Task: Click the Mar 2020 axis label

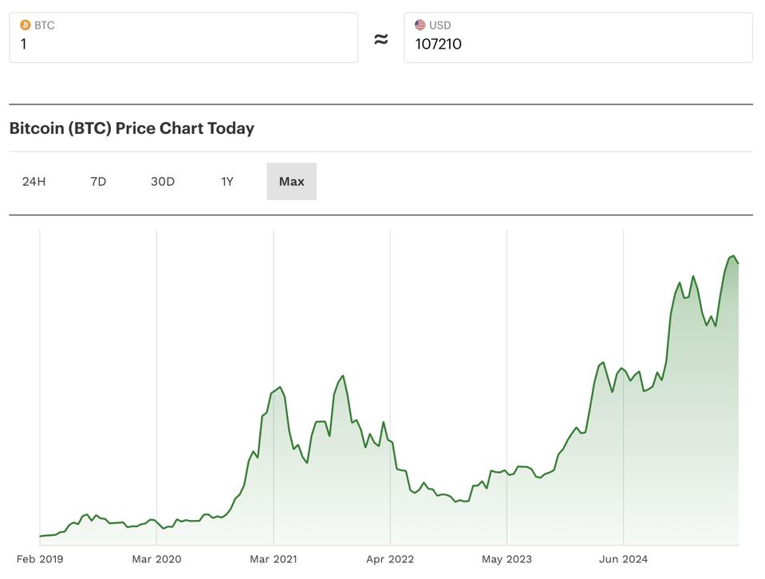Action: click(156, 560)
